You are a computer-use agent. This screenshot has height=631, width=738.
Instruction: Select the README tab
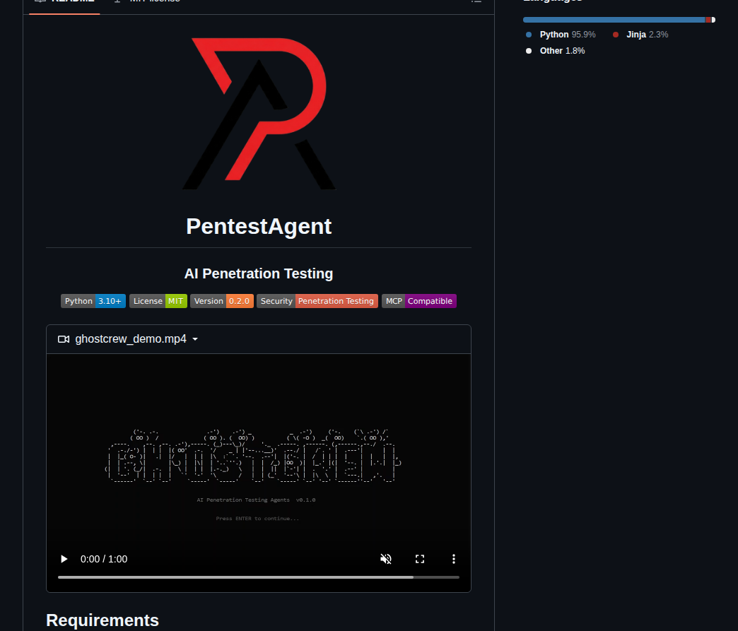tap(64, 2)
